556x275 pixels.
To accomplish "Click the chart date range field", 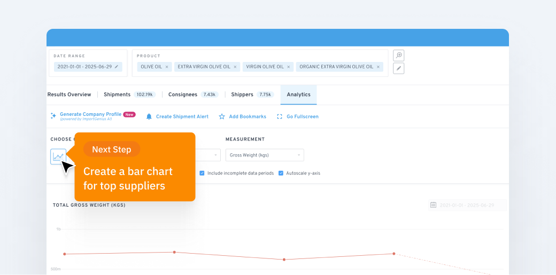I will pos(467,205).
